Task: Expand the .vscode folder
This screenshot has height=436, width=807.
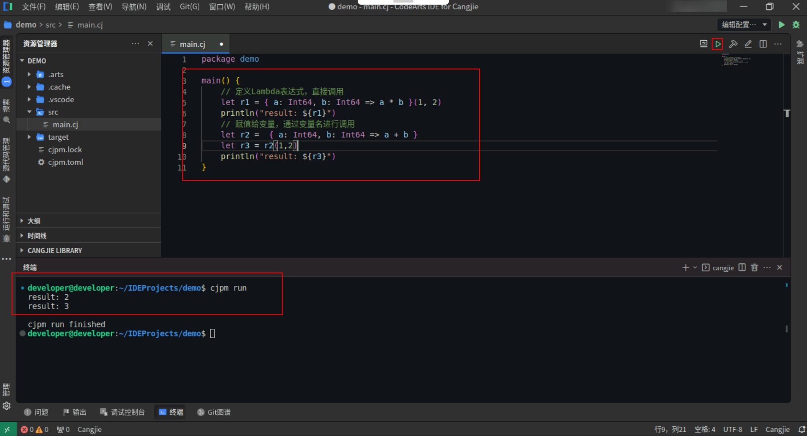Action: tap(29, 100)
